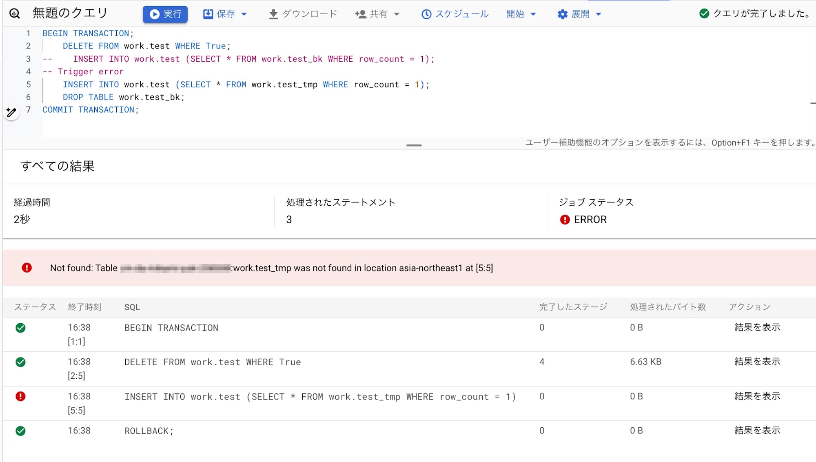Click the success icon for DELETE FROM row
The image size is (816, 462).
tap(20, 362)
